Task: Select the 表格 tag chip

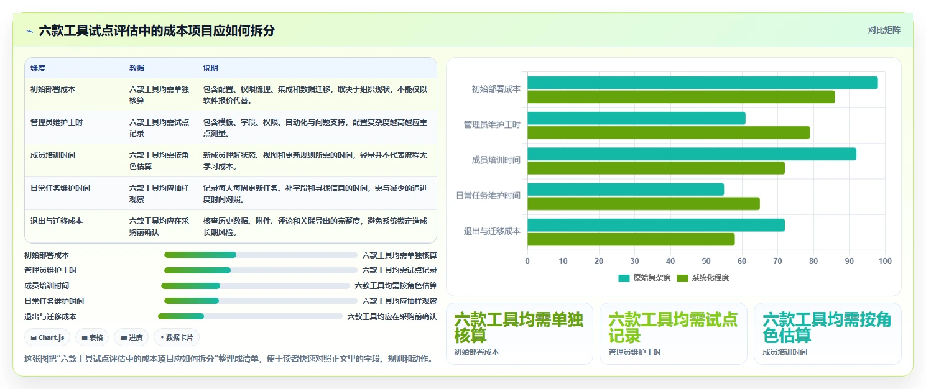Action: [x=92, y=337]
